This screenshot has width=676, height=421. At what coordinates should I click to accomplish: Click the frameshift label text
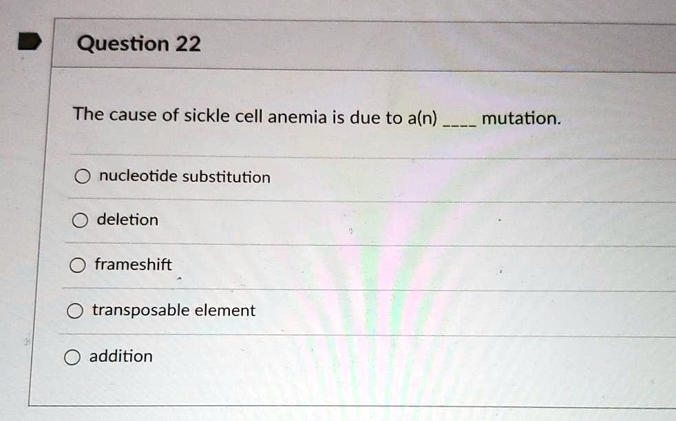tap(133, 265)
